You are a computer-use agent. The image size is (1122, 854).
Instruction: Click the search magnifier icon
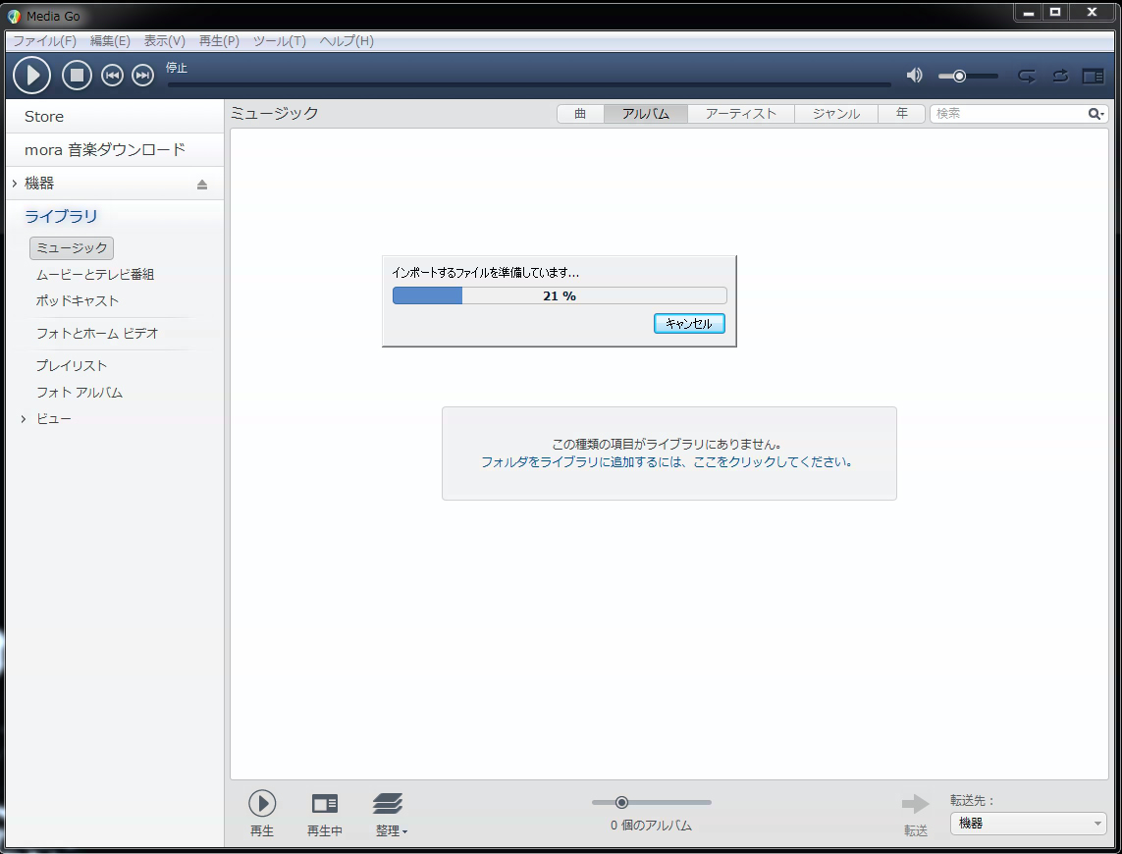1095,114
